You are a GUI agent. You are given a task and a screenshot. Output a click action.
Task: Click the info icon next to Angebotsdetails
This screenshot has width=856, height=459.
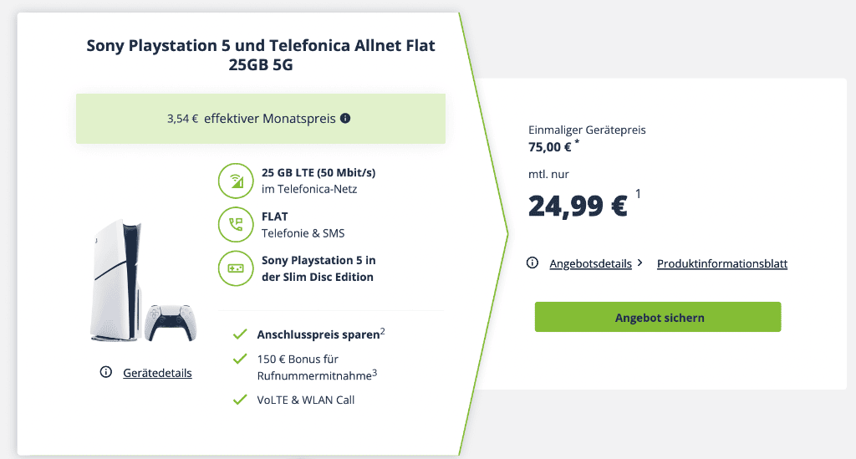click(x=532, y=263)
